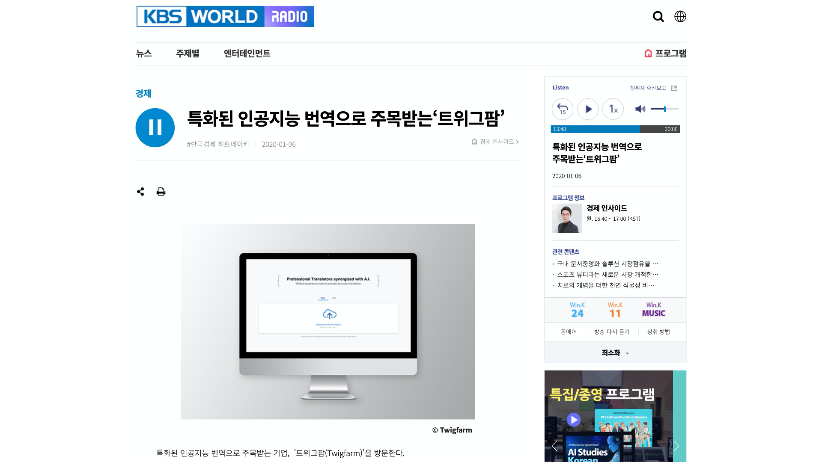Open the 뉴스 menu
Screen dimensions: 822x462
click(x=144, y=53)
